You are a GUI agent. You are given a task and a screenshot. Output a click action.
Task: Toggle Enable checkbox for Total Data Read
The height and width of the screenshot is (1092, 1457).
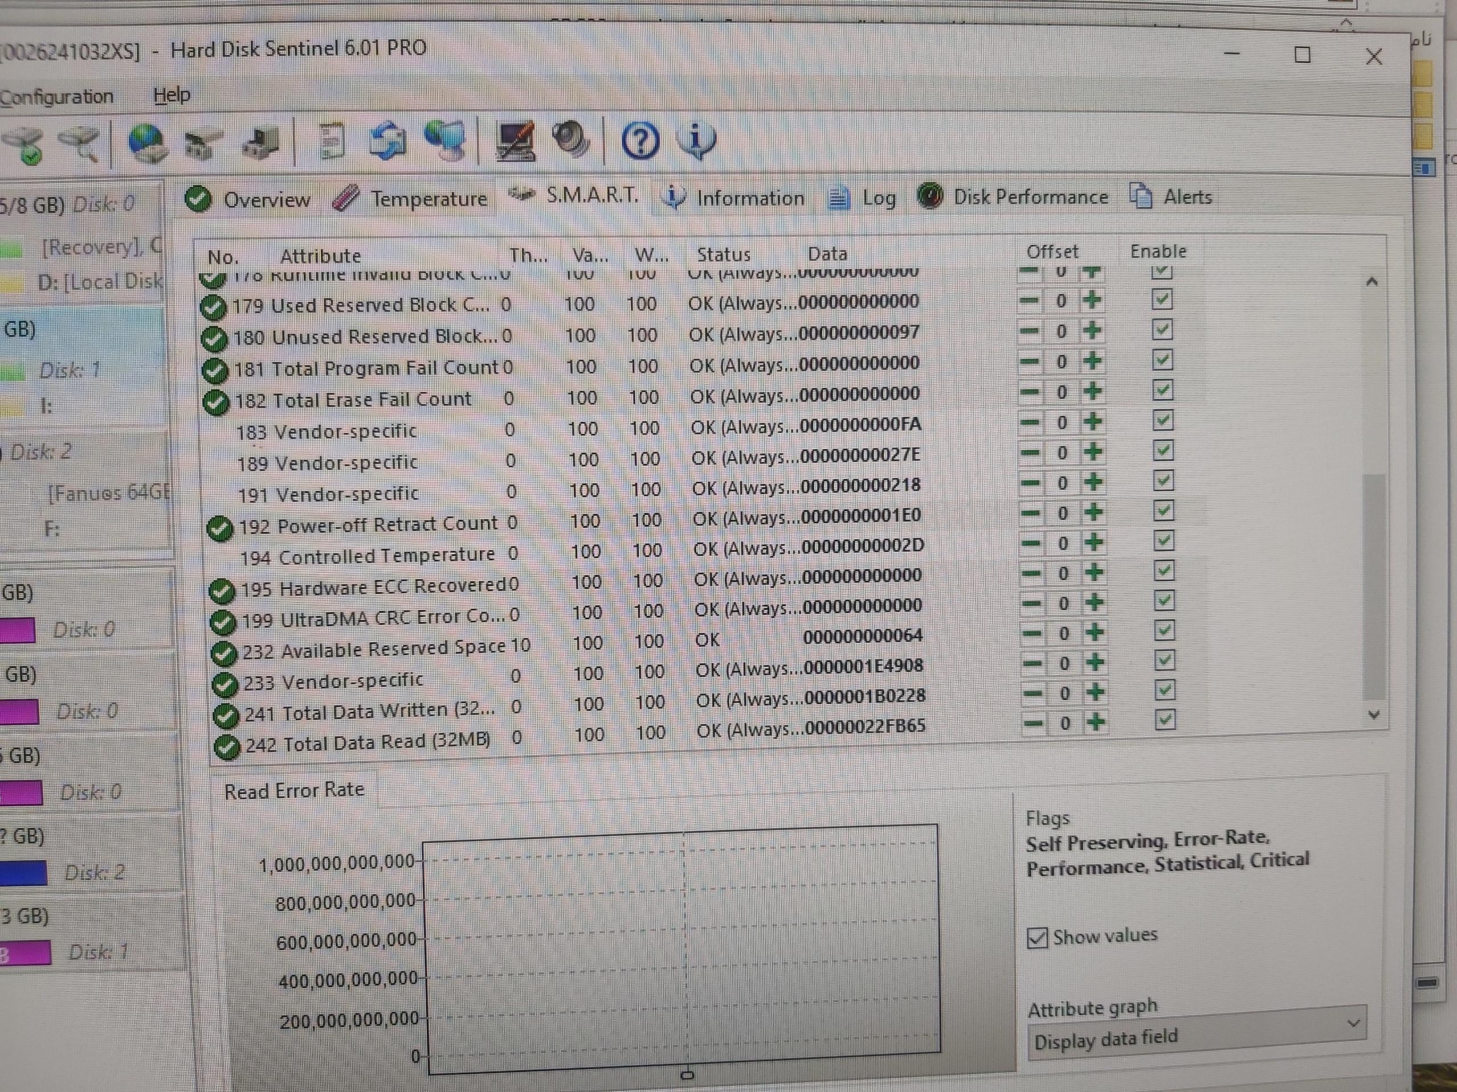pyautogui.click(x=1165, y=720)
